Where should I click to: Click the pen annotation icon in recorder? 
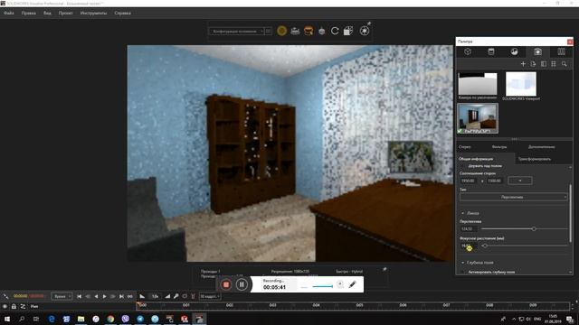pyautogui.click(x=352, y=284)
